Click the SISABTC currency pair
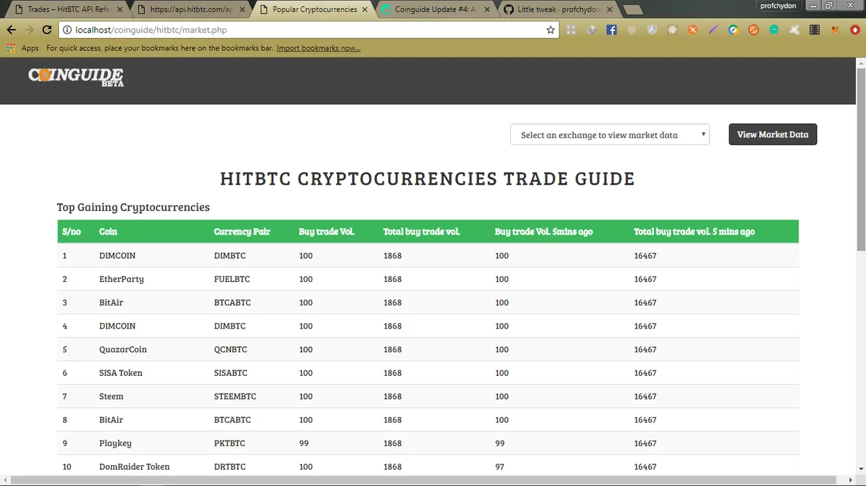866x486 pixels. pyautogui.click(x=230, y=373)
